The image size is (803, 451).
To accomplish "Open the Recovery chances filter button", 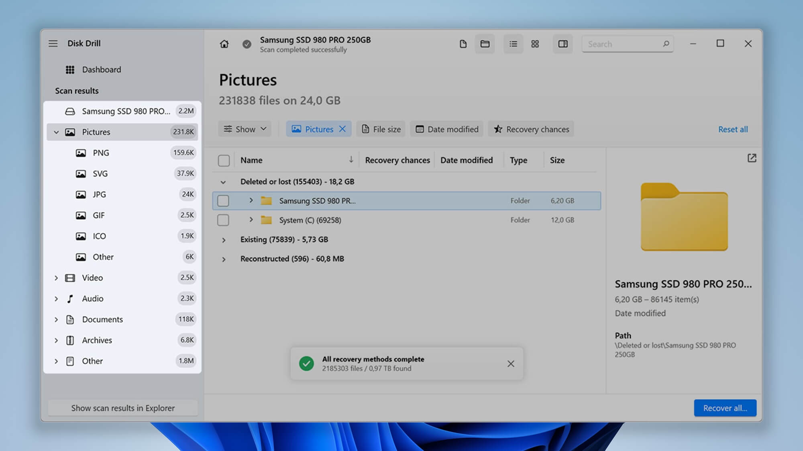I will (531, 129).
